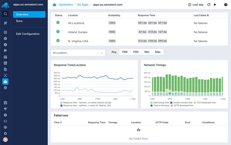Open the settings gear icon
This screenshot has height=145, width=231.
[5, 133]
